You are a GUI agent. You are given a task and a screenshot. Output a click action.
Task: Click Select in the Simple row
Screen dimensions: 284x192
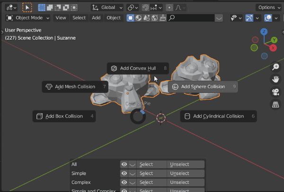(152, 174)
